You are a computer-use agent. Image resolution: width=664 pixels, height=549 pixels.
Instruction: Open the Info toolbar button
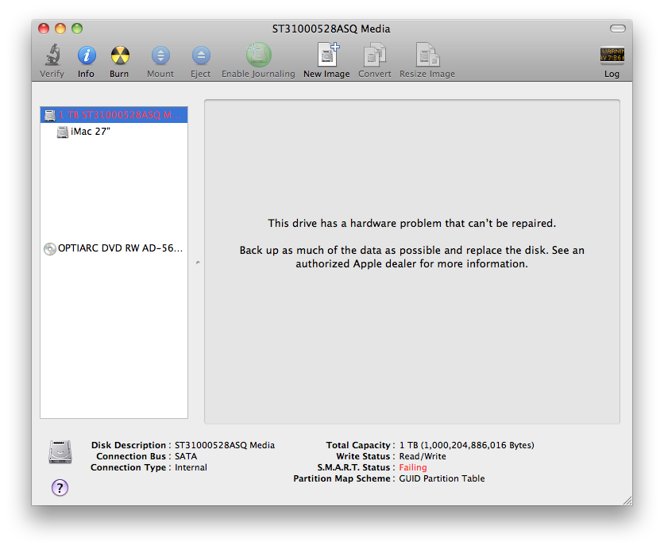click(x=87, y=56)
